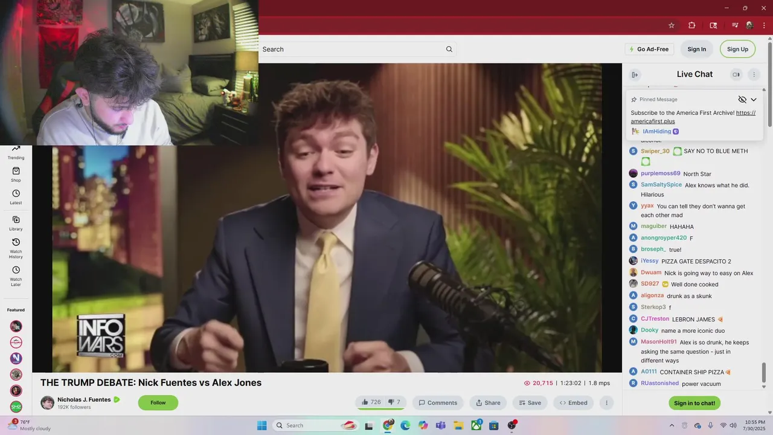Like the video with thumbs up
This screenshot has height=435, width=773.
tap(371, 402)
